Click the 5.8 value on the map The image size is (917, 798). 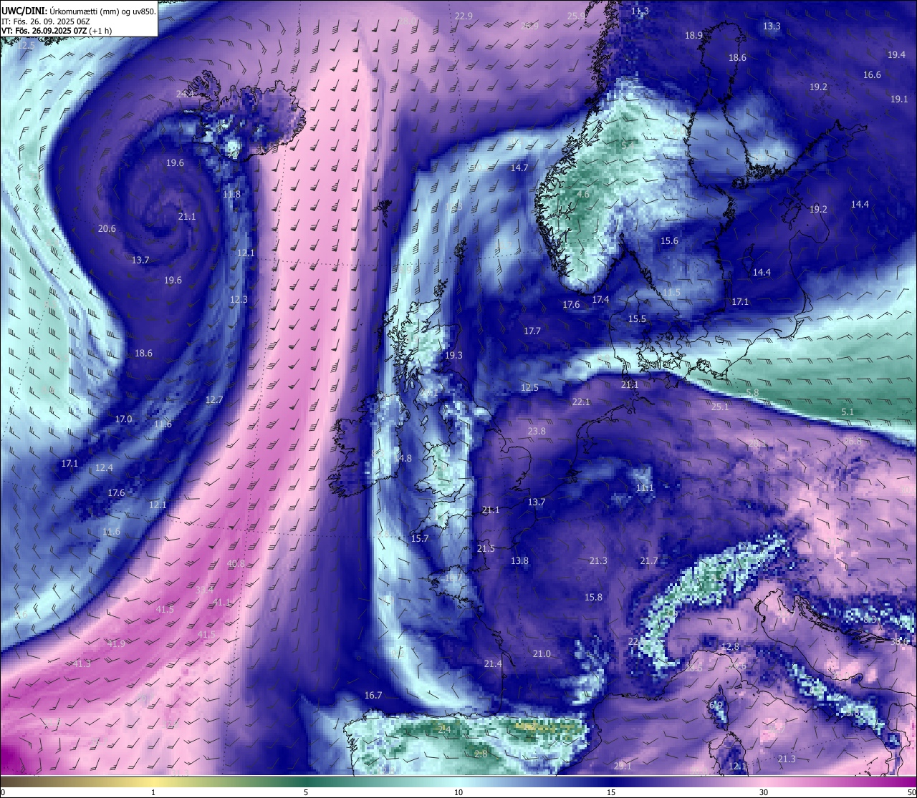click(x=752, y=392)
